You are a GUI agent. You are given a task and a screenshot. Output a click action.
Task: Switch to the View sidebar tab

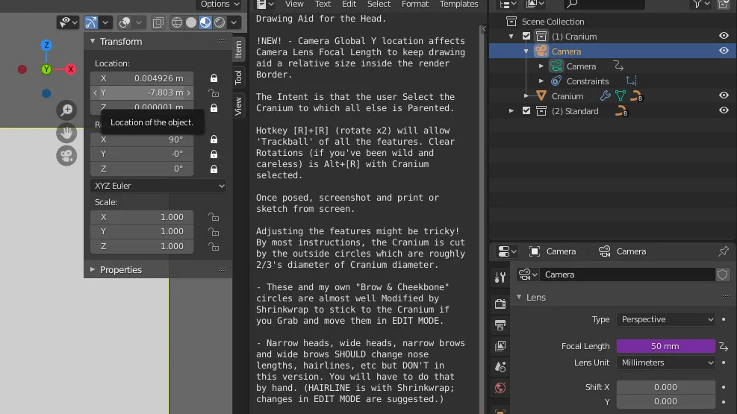[239, 106]
